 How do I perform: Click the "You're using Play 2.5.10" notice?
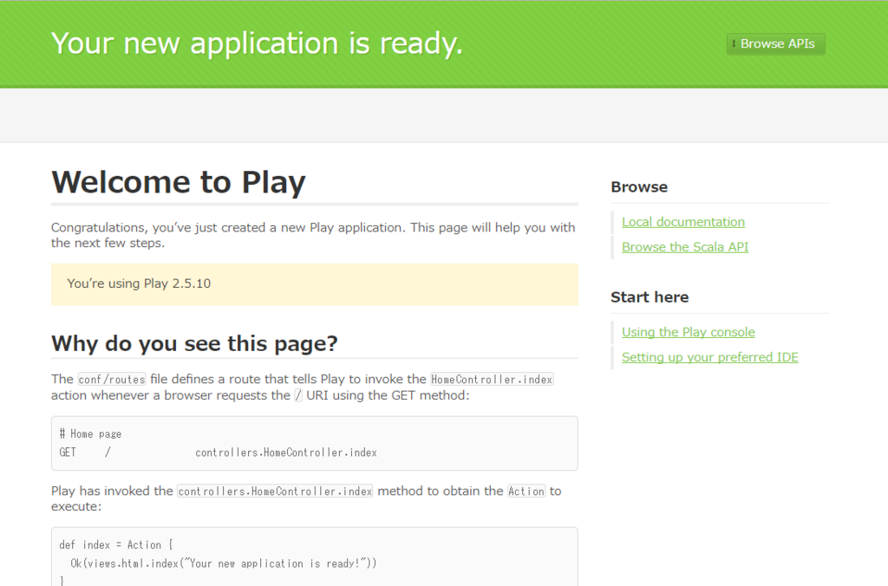click(x=314, y=284)
